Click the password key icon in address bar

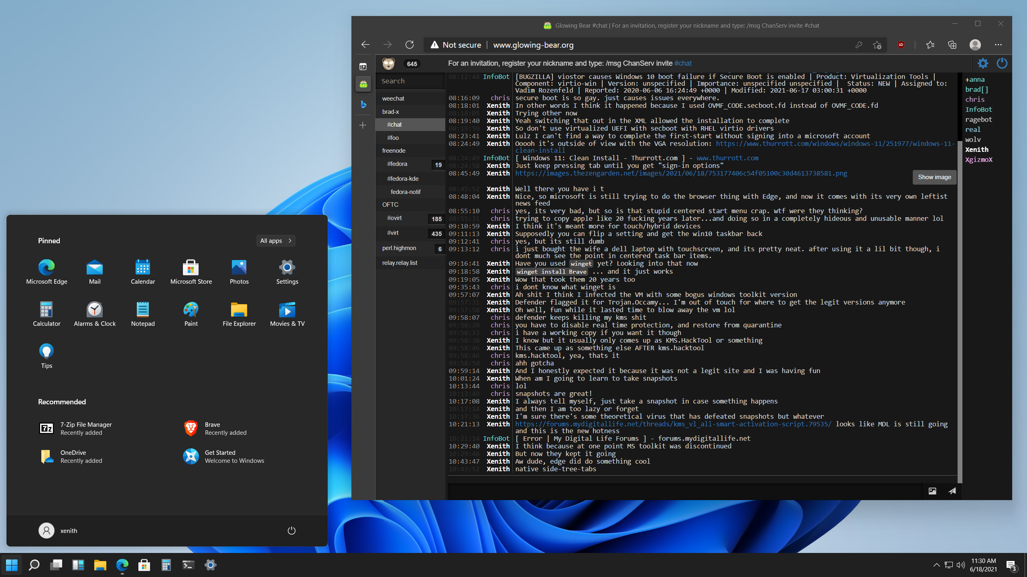coord(859,45)
